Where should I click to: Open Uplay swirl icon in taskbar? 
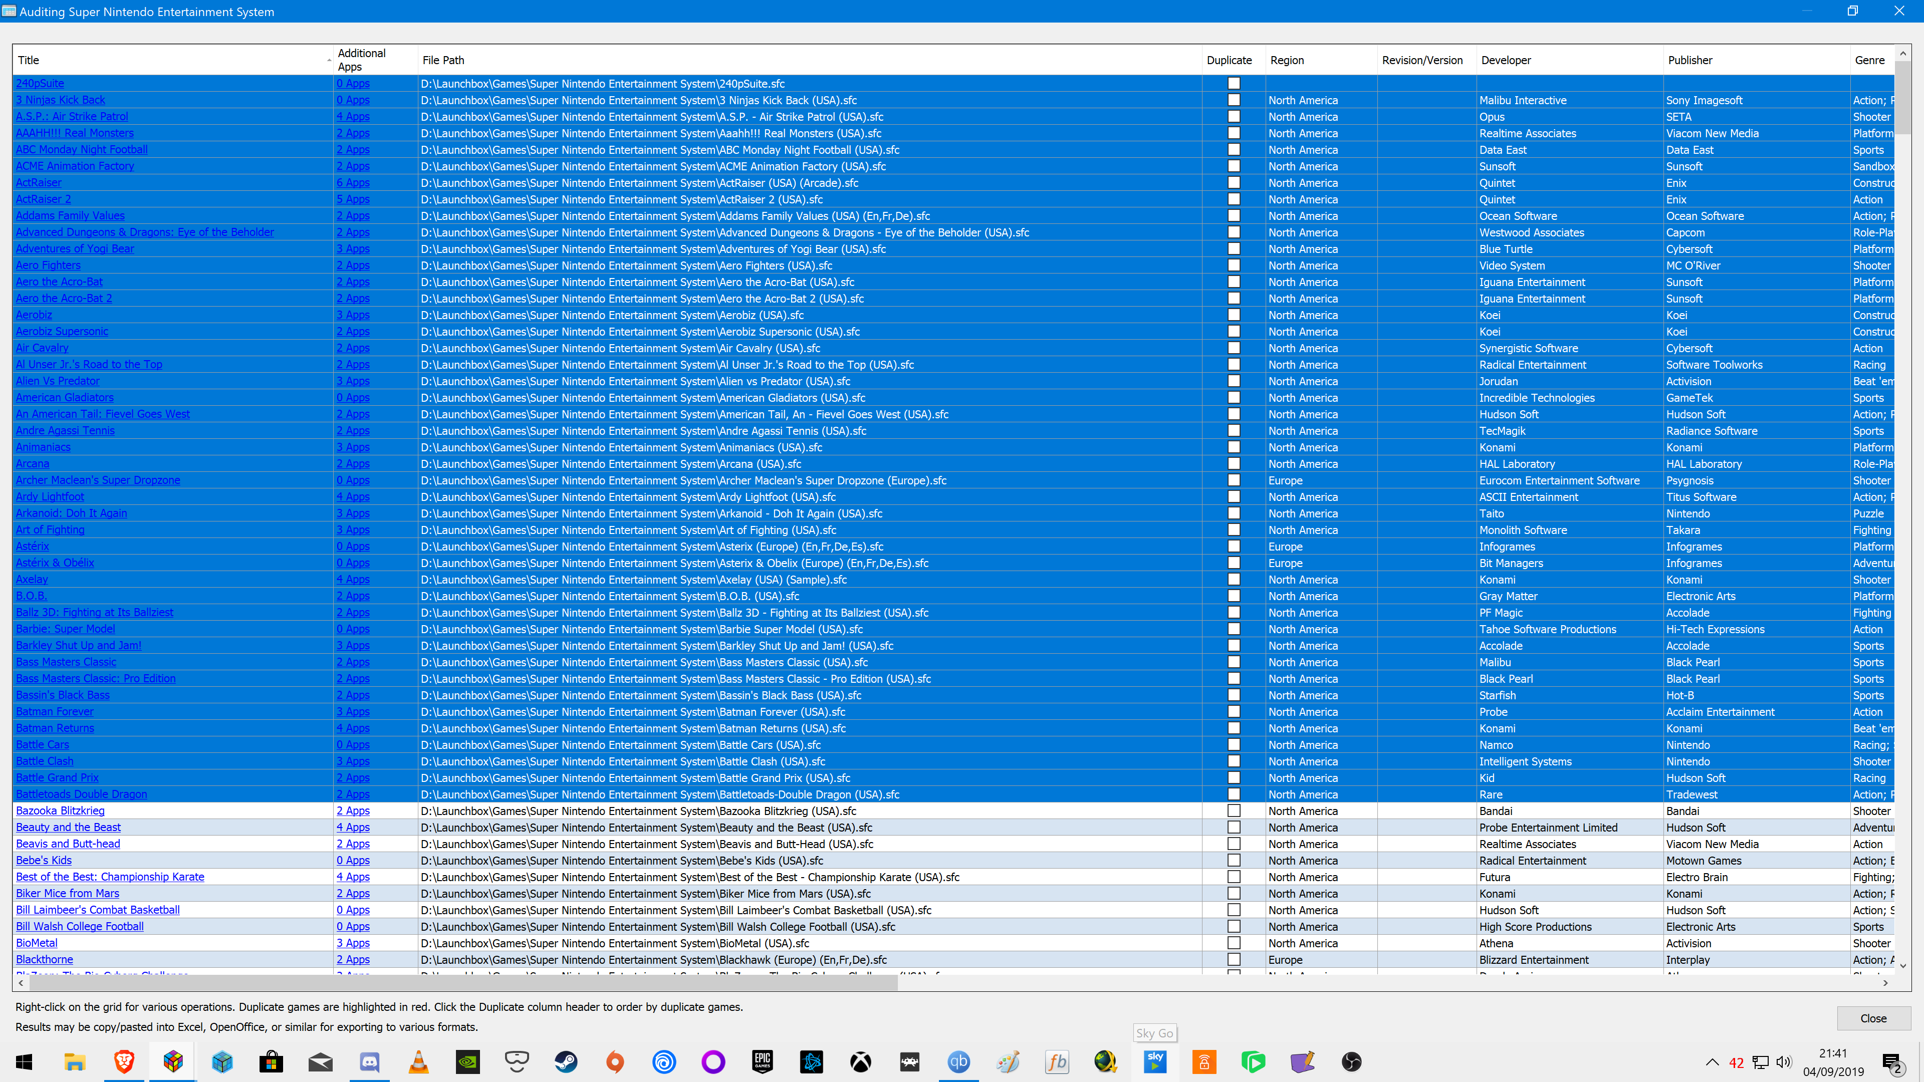coord(664,1061)
